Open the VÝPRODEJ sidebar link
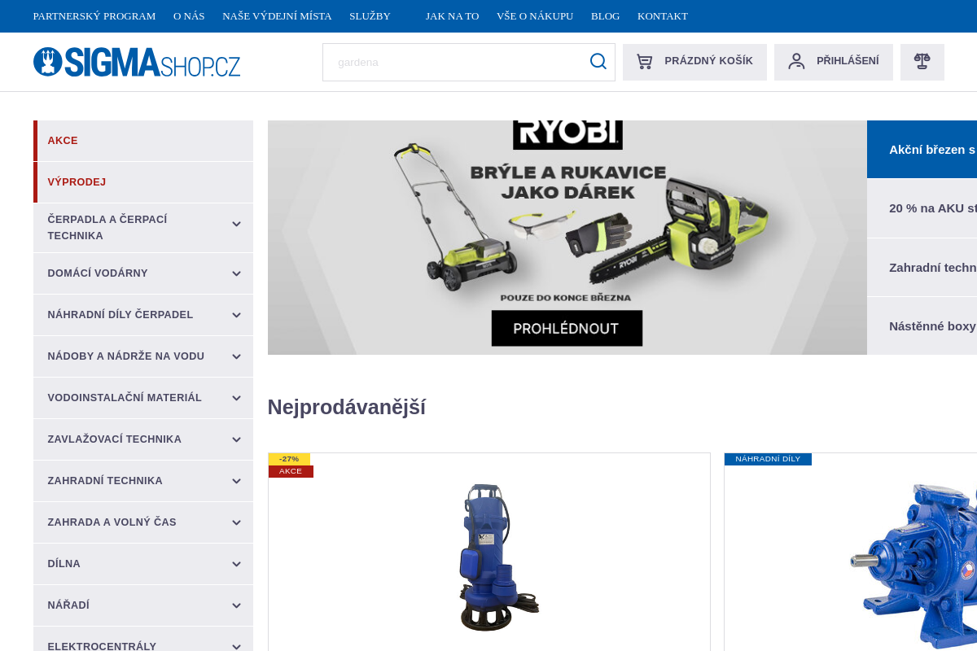 [x=77, y=181]
